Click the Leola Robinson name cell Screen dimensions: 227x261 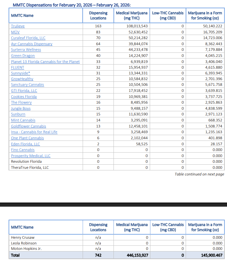click(x=24, y=243)
